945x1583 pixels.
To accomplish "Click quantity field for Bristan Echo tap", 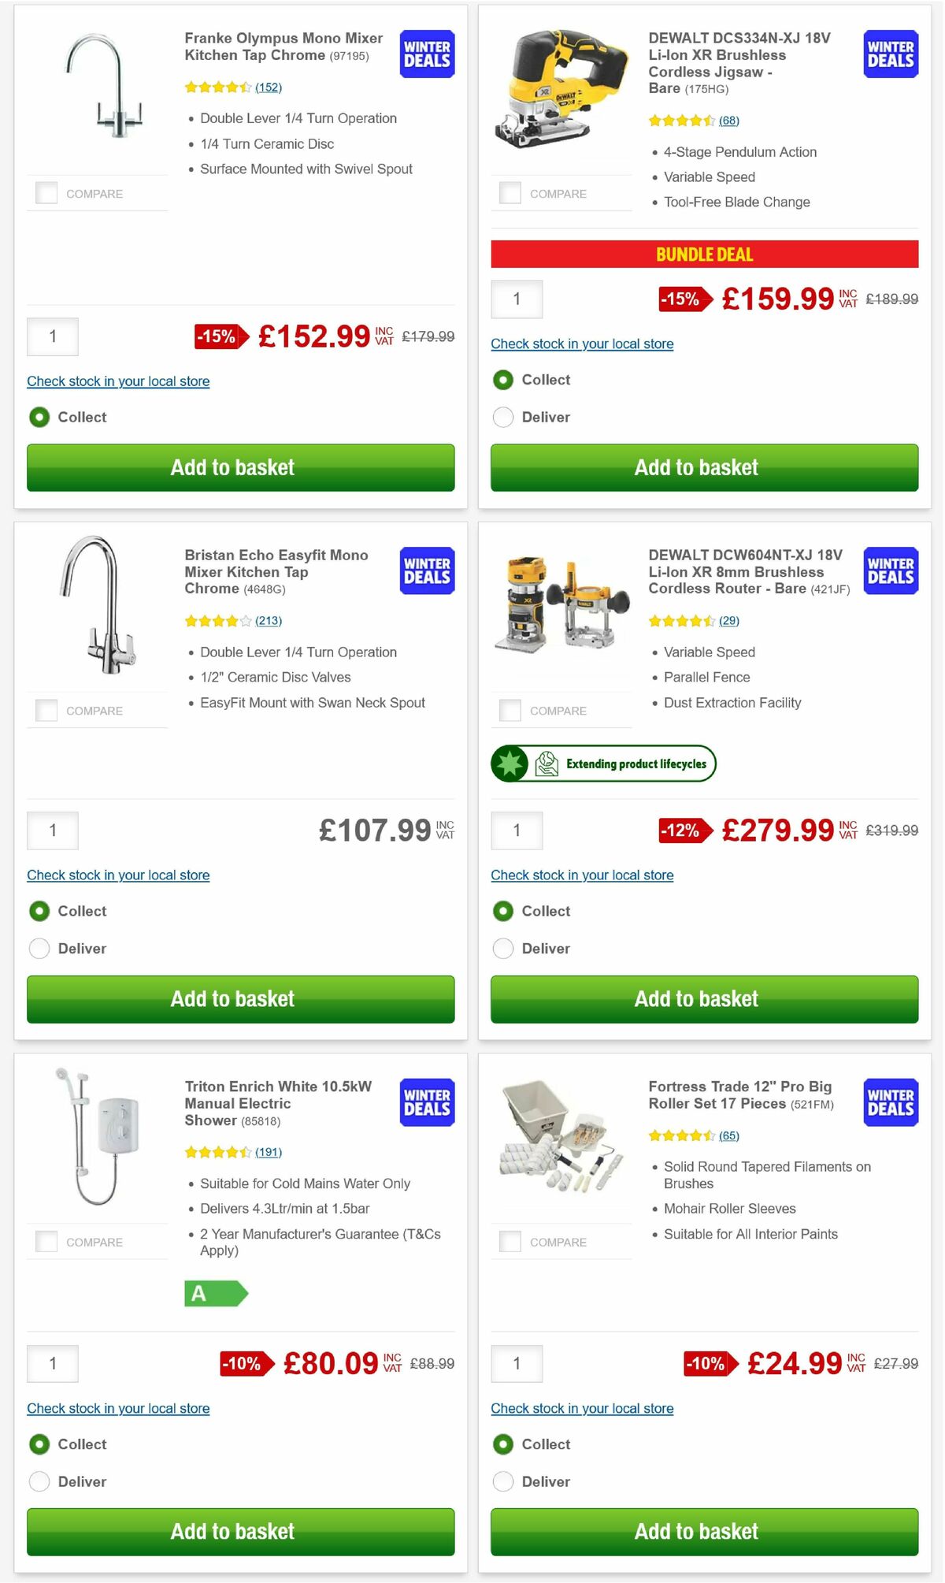I will click(52, 830).
